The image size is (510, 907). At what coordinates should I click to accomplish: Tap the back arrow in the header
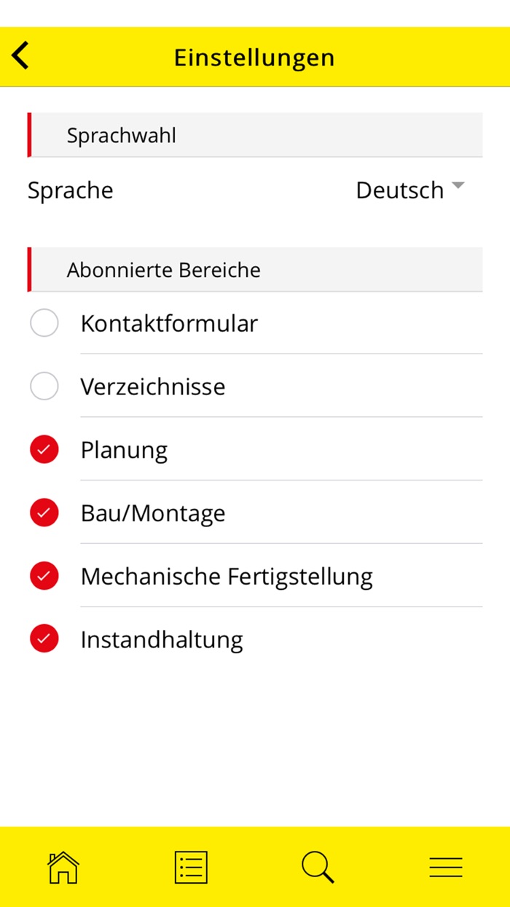(x=20, y=55)
